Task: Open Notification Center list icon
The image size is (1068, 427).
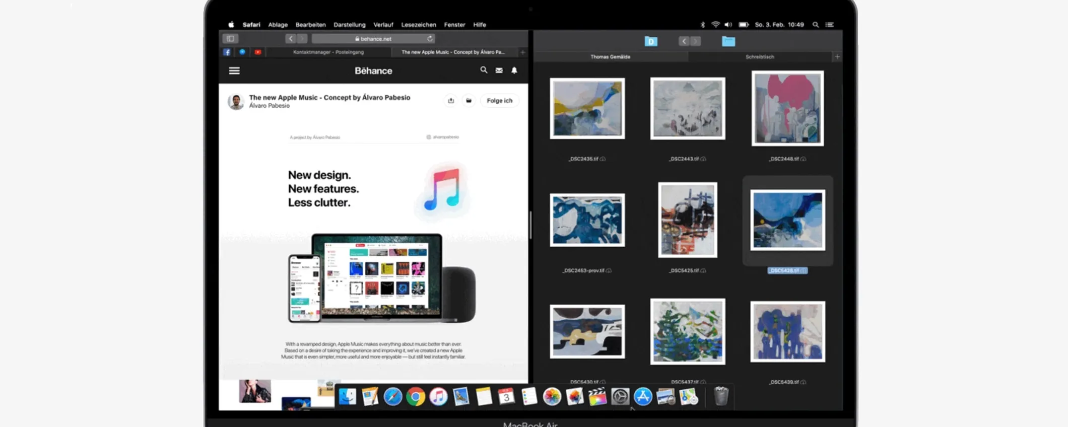Action: (x=830, y=25)
